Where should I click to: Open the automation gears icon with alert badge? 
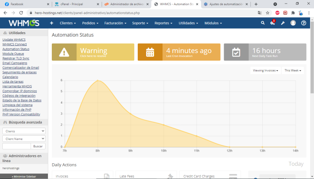point(273,23)
